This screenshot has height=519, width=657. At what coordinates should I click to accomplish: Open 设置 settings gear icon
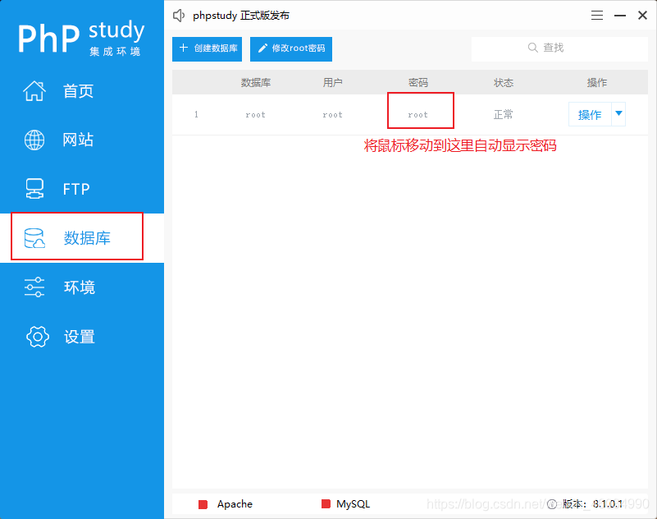pos(37,337)
